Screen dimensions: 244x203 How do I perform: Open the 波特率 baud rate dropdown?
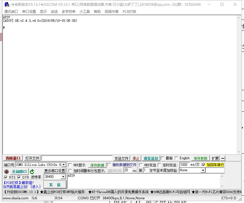click(x=63, y=177)
